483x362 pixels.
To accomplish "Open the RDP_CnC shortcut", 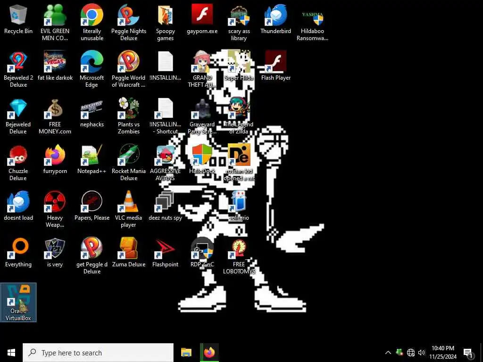I will point(202,253).
